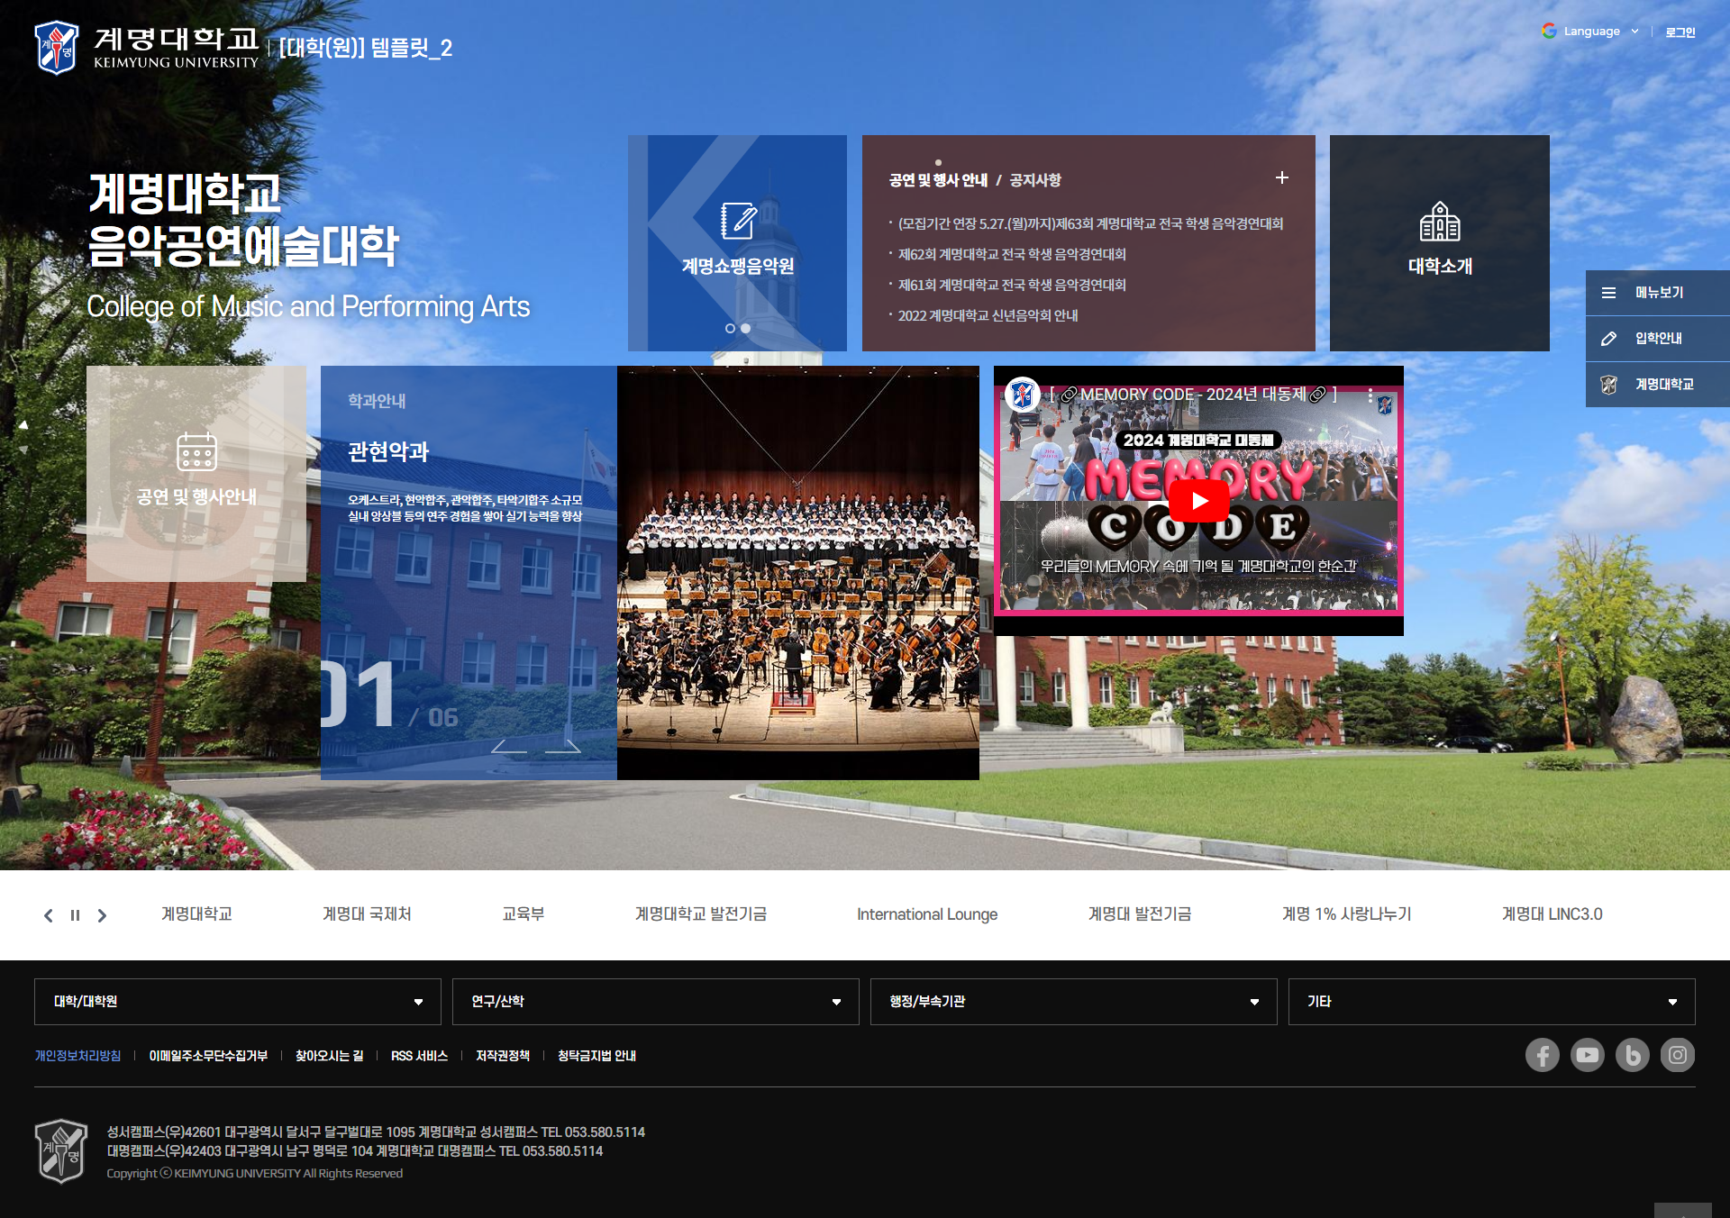The height and width of the screenshot is (1218, 1730).
Task: Click the plus icon for more notices
Action: 1281,178
